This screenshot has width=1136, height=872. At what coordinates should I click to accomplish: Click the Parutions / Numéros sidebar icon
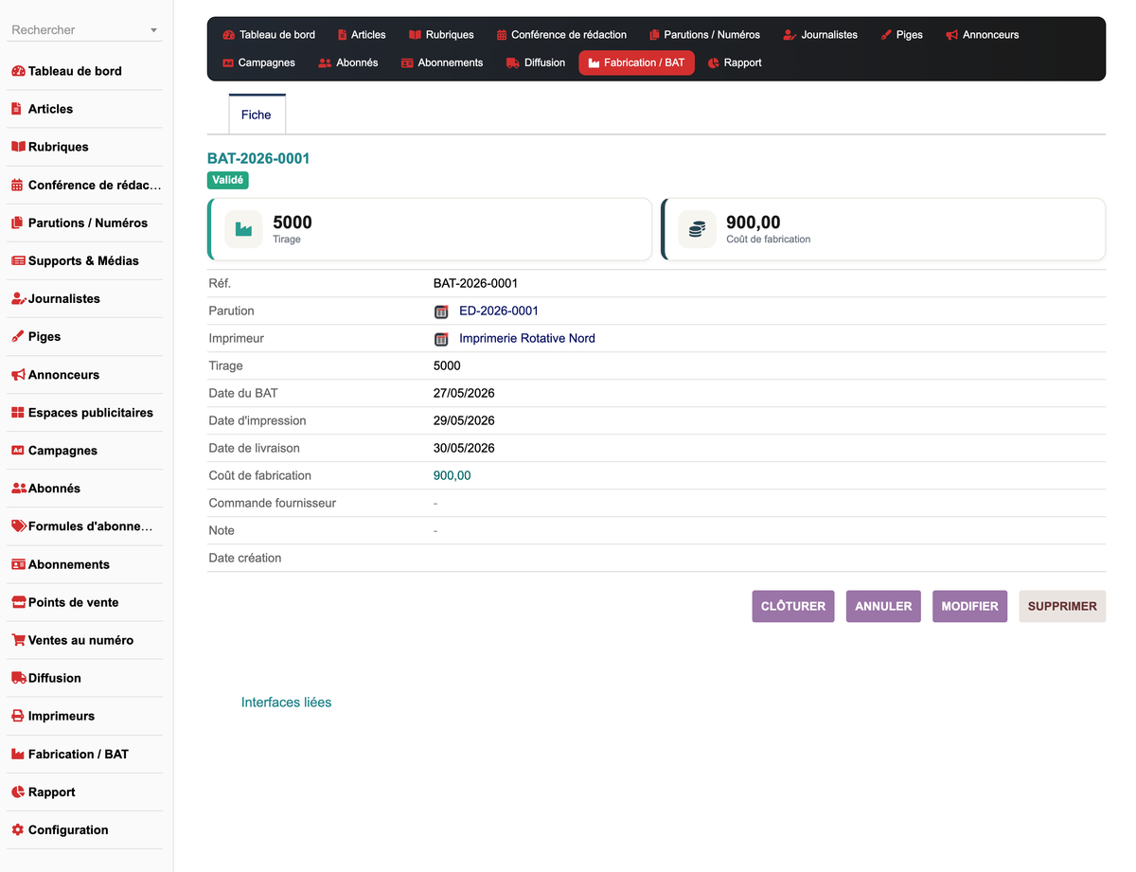pos(17,222)
